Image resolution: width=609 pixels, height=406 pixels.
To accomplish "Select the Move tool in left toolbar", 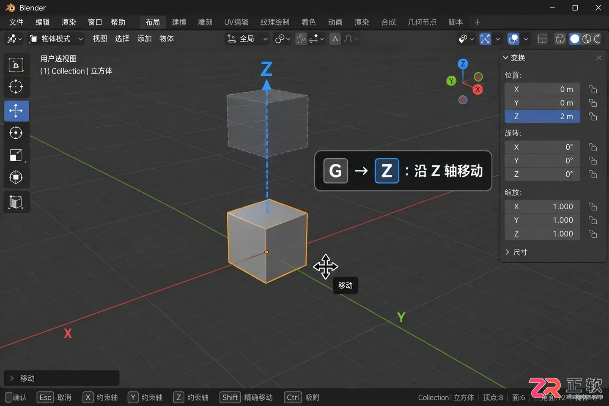I will (16, 111).
